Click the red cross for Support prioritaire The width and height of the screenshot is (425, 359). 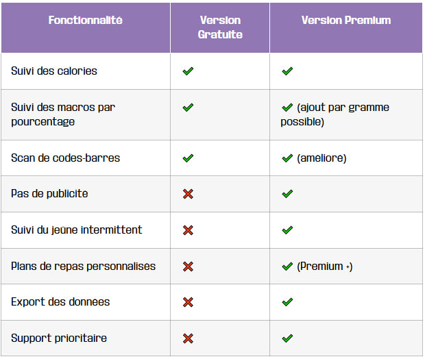[188, 338]
